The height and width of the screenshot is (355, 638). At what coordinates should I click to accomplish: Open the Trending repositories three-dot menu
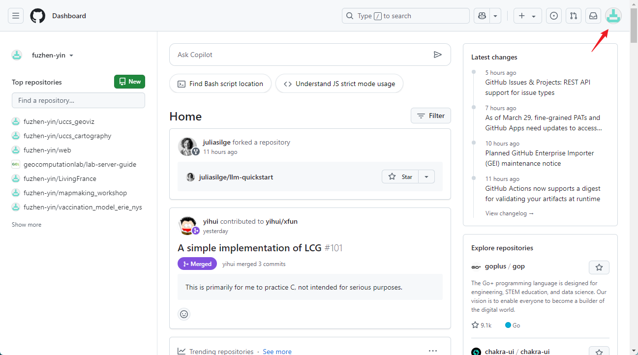pos(433,351)
